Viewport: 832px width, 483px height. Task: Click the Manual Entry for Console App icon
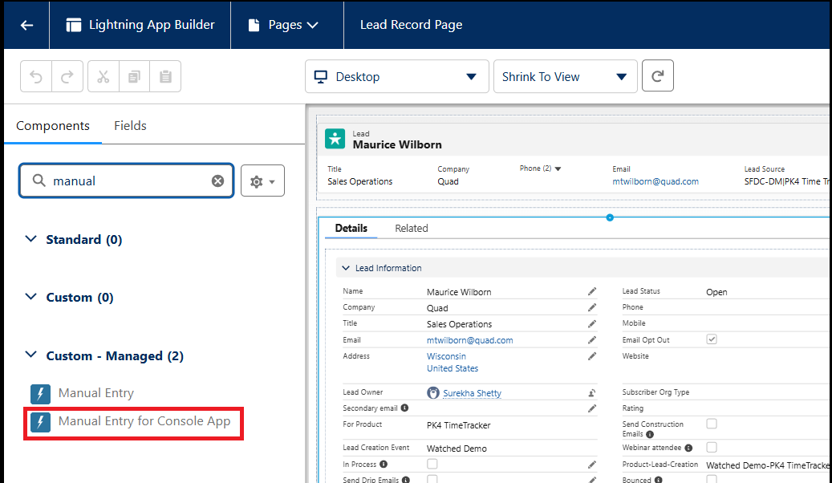click(x=40, y=423)
